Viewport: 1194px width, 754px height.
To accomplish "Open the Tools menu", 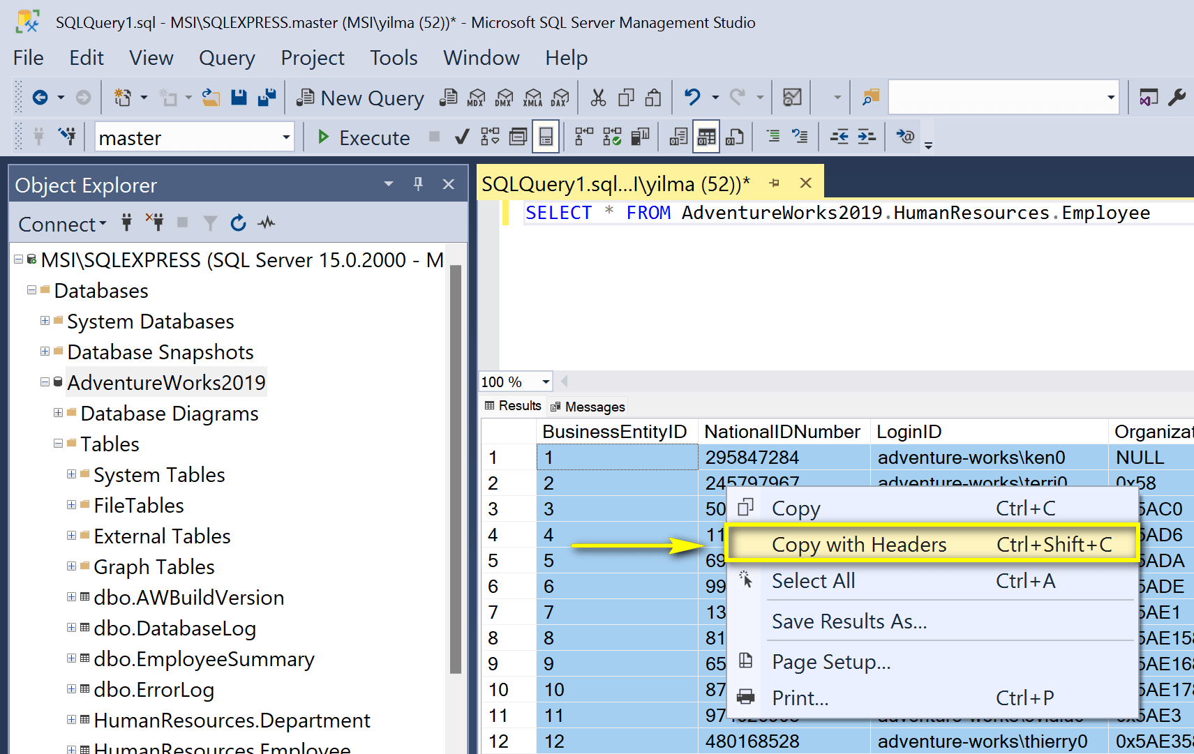I will click(x=394, y=58).
